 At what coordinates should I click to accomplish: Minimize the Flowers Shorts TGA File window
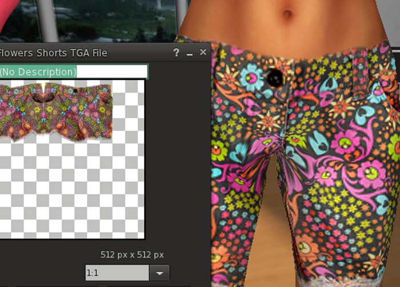pos(190,54)
